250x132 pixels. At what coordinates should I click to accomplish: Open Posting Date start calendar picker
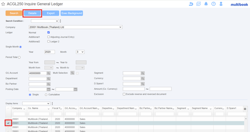(48, 89)
